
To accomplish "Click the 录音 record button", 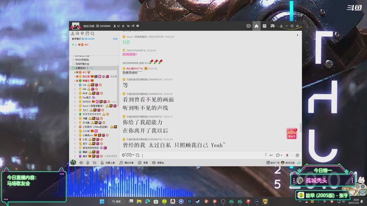I will coord(143,163).
